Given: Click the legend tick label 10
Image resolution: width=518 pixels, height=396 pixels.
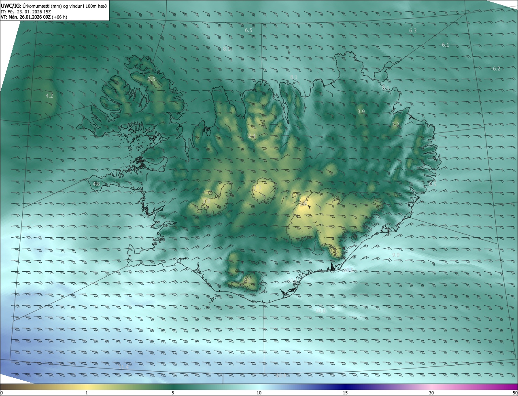Looking at the screenshot, I should 259,393.
